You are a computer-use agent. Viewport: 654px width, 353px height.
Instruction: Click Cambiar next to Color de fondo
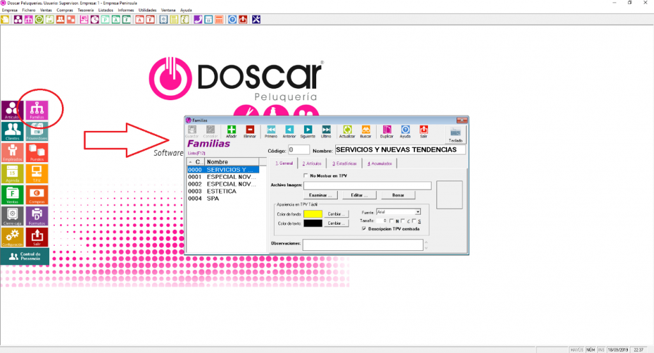pos(336,214)
